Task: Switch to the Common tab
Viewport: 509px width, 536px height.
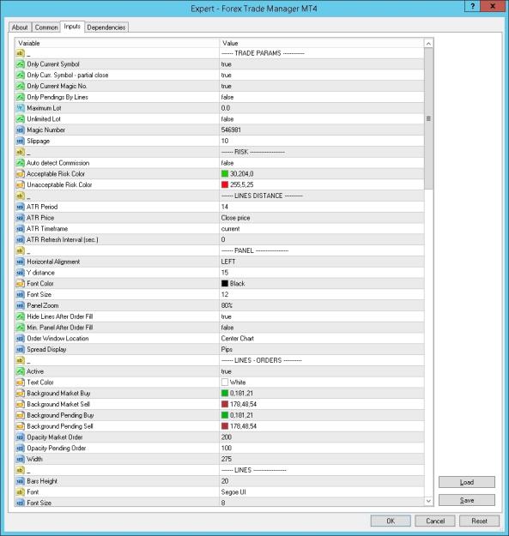Action: tap(46, 27)
